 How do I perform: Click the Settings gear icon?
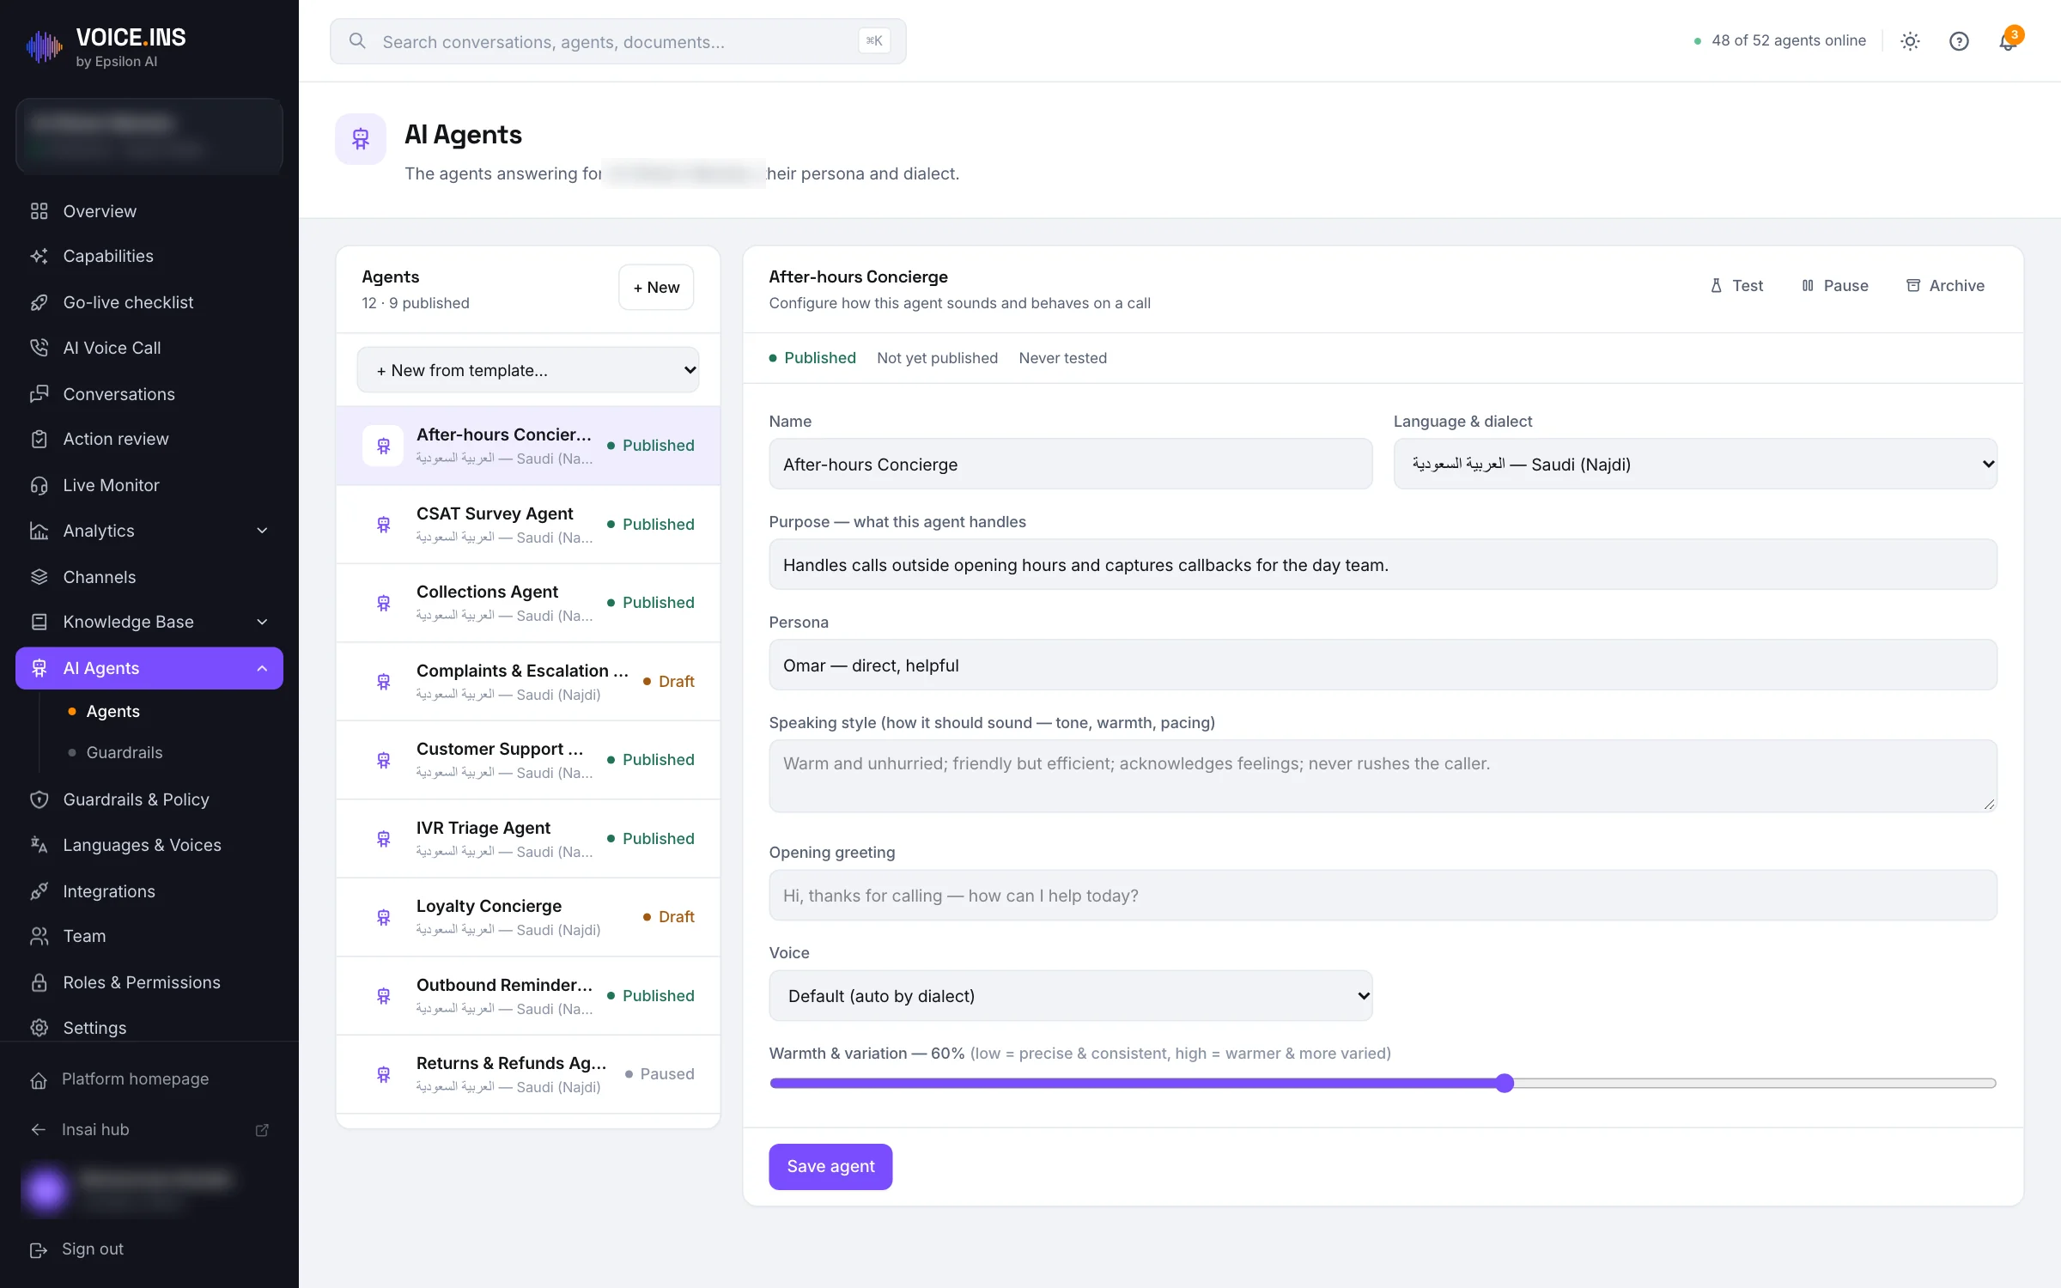pyautogui.click(x=40, y=1028)
